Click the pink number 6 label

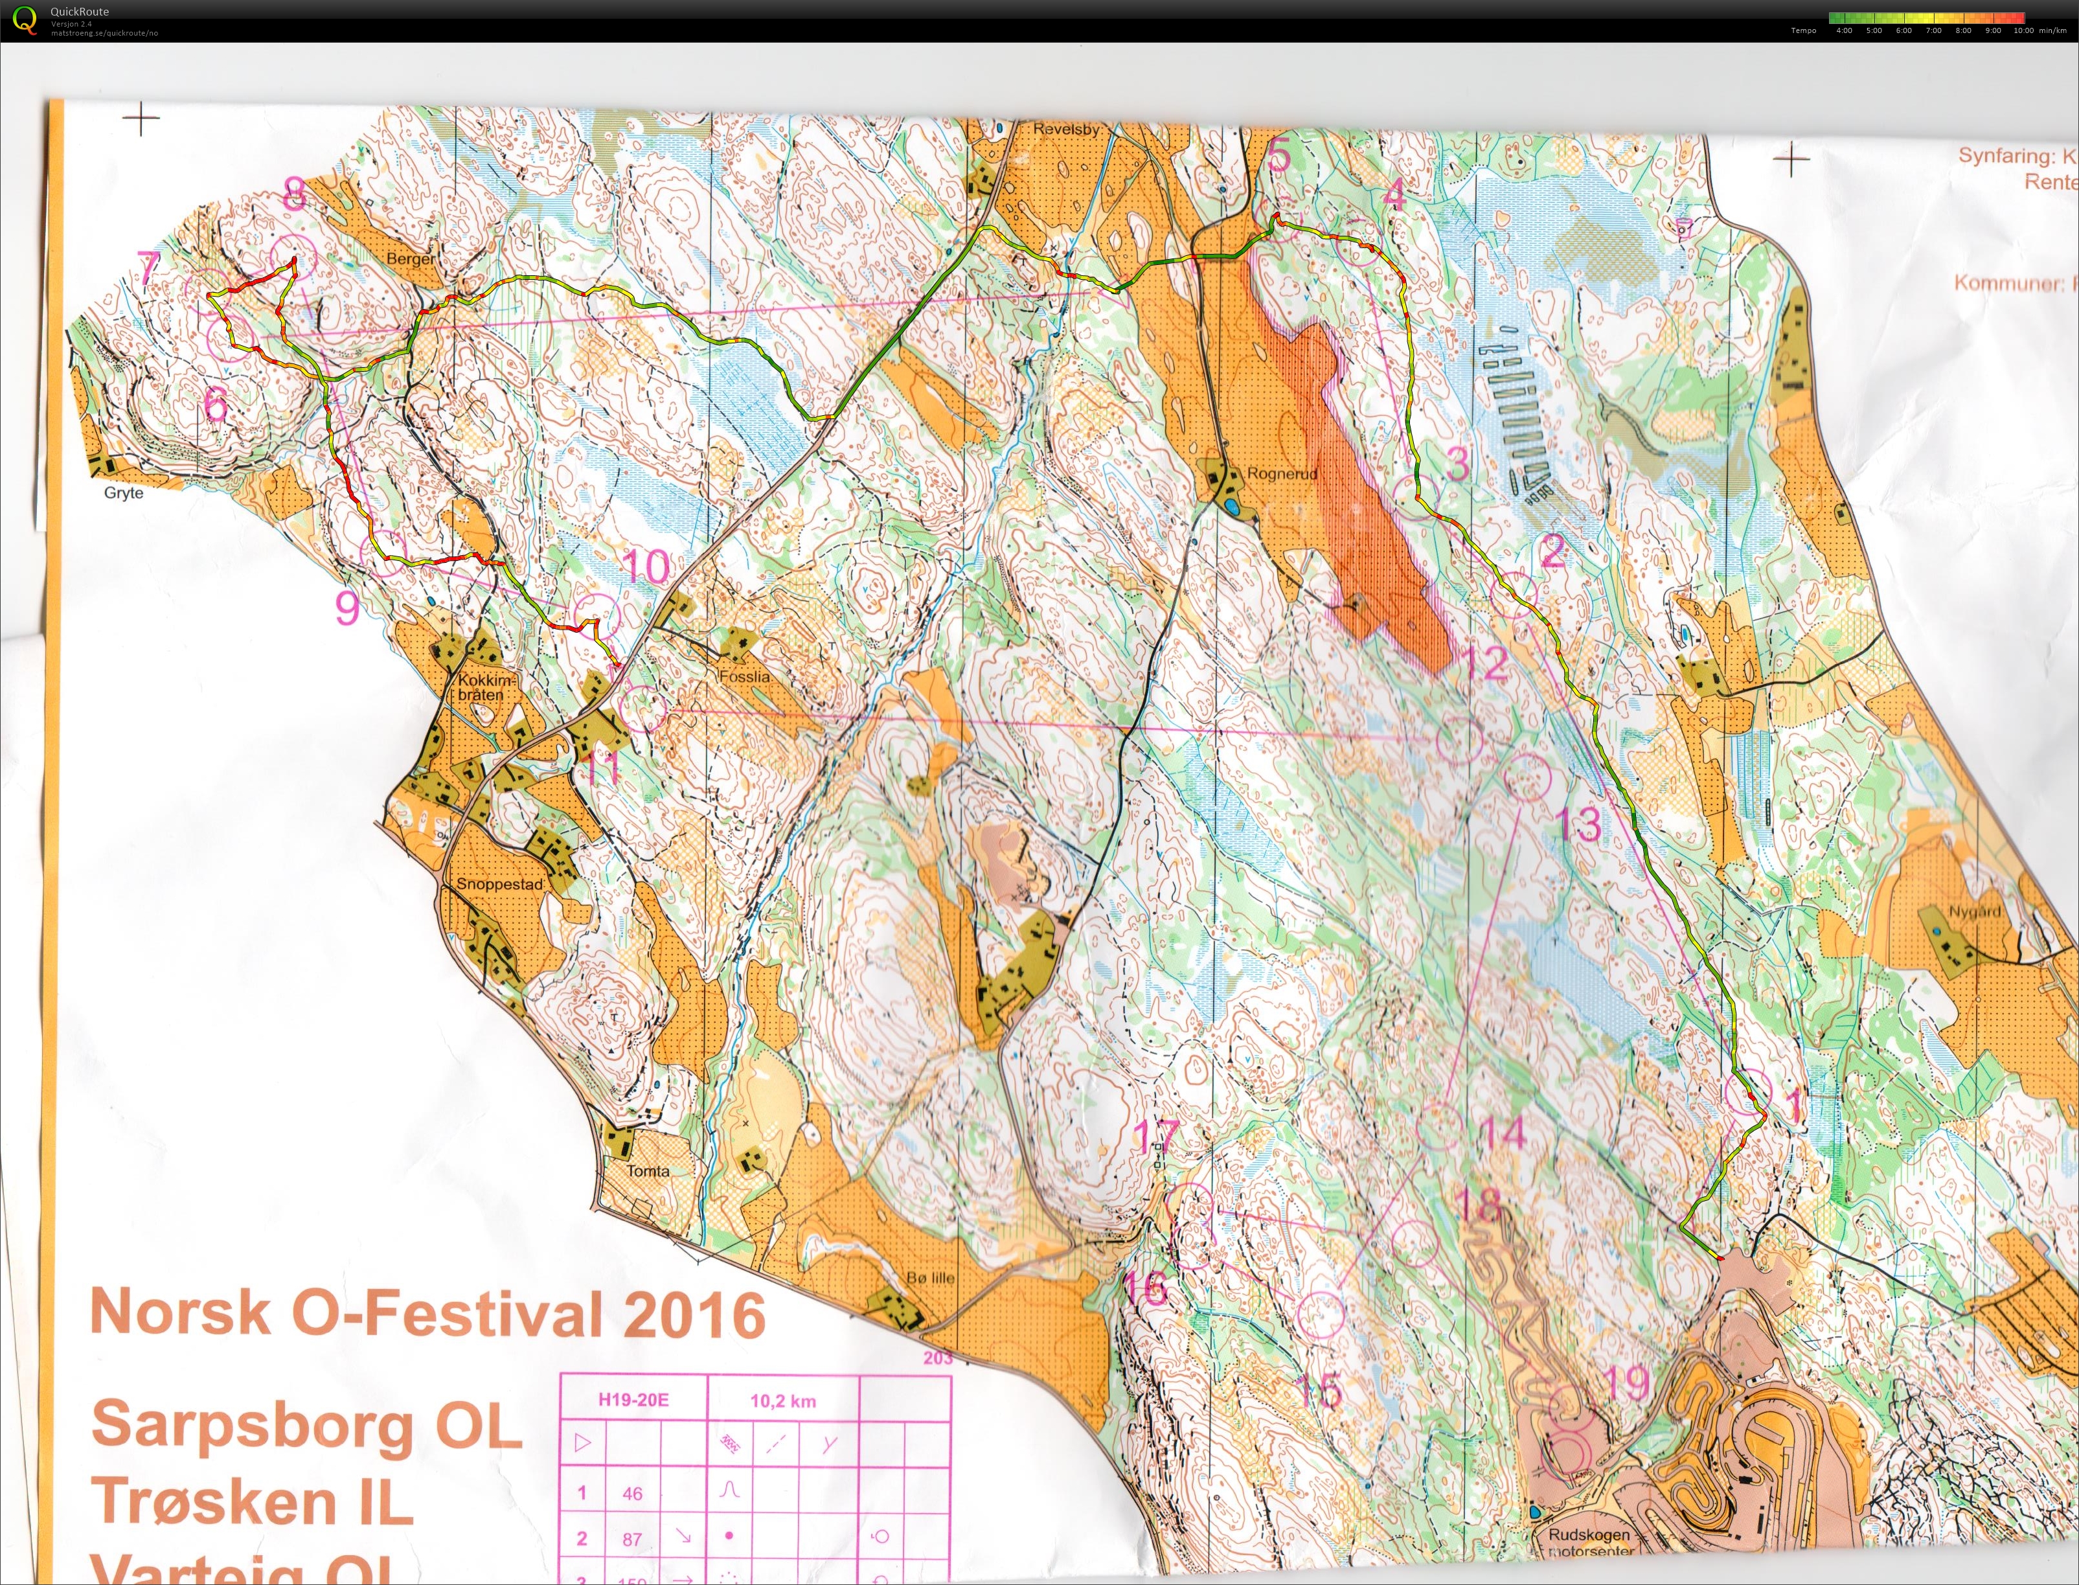[x=215, y=404]
